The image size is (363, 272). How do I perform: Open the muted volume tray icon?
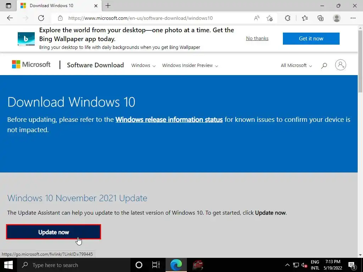coord(304,265)
